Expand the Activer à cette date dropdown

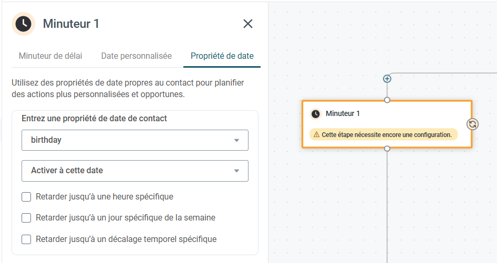point(135,171)
